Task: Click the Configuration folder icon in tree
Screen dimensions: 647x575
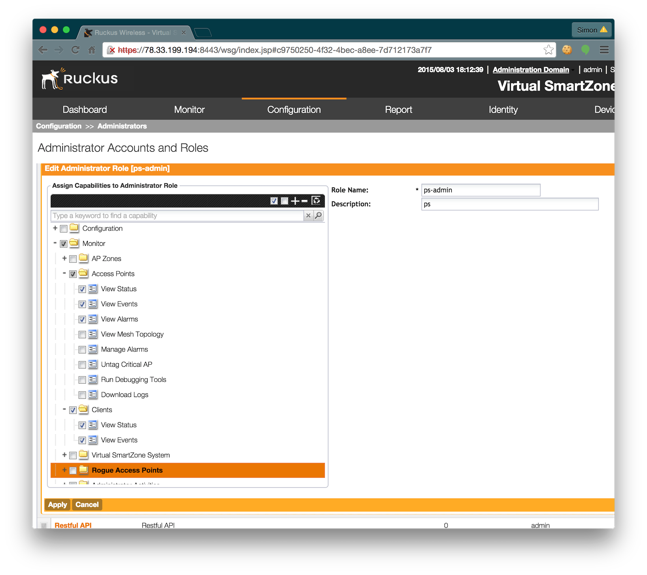Action: pyautogui.click(x=74, y=228)
